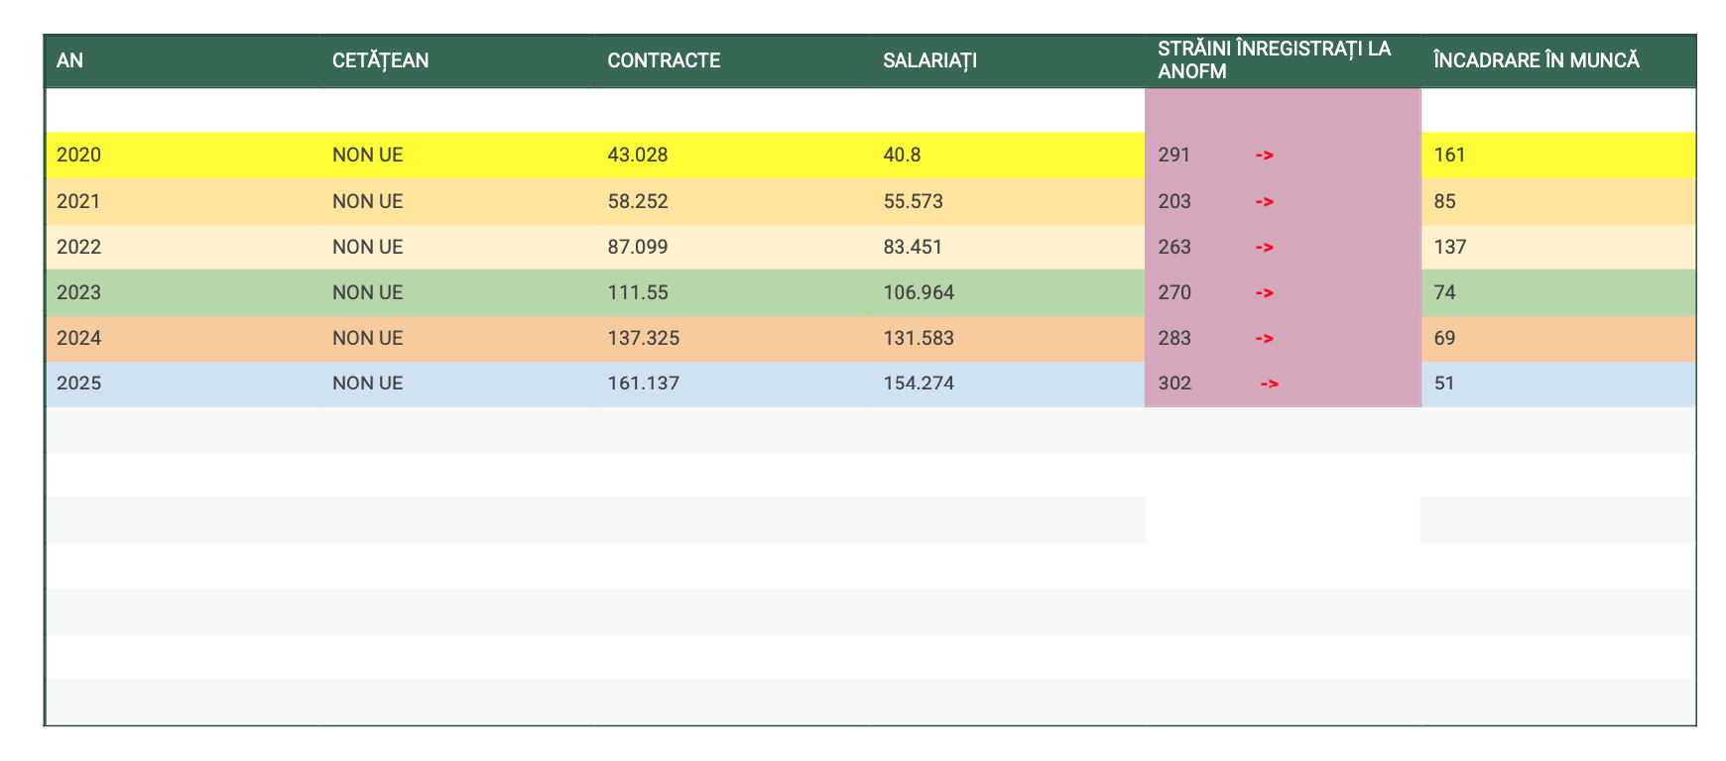Select the salariați value 83.451
The image size is (1726, 761).
[913, 248]
